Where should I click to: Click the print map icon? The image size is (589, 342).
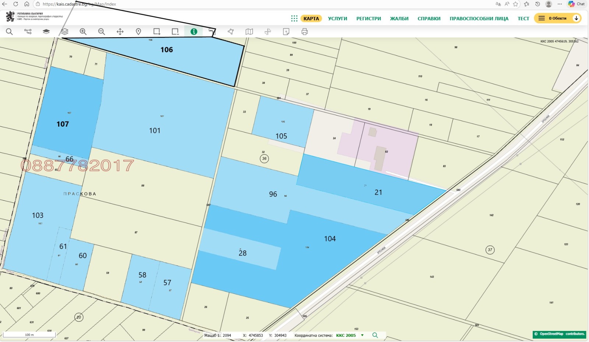[304, 32]
